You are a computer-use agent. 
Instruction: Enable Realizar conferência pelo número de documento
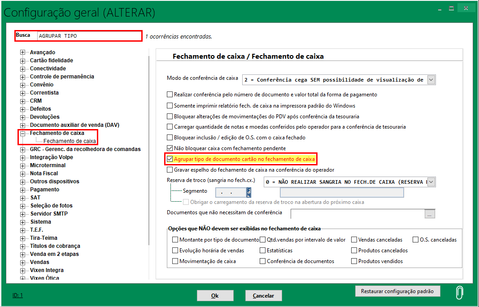click(170, 95)
